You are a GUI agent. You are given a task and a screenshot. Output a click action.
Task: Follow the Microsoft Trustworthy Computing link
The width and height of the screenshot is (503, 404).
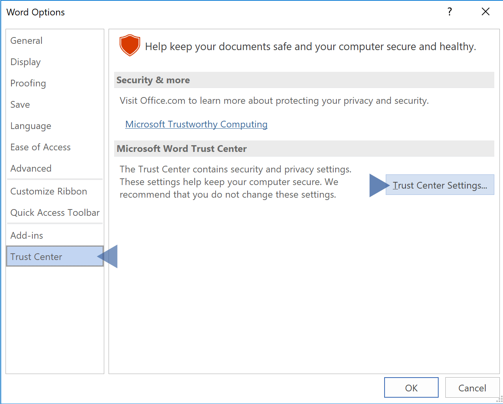pyautogui.click(x=196, y=124)
